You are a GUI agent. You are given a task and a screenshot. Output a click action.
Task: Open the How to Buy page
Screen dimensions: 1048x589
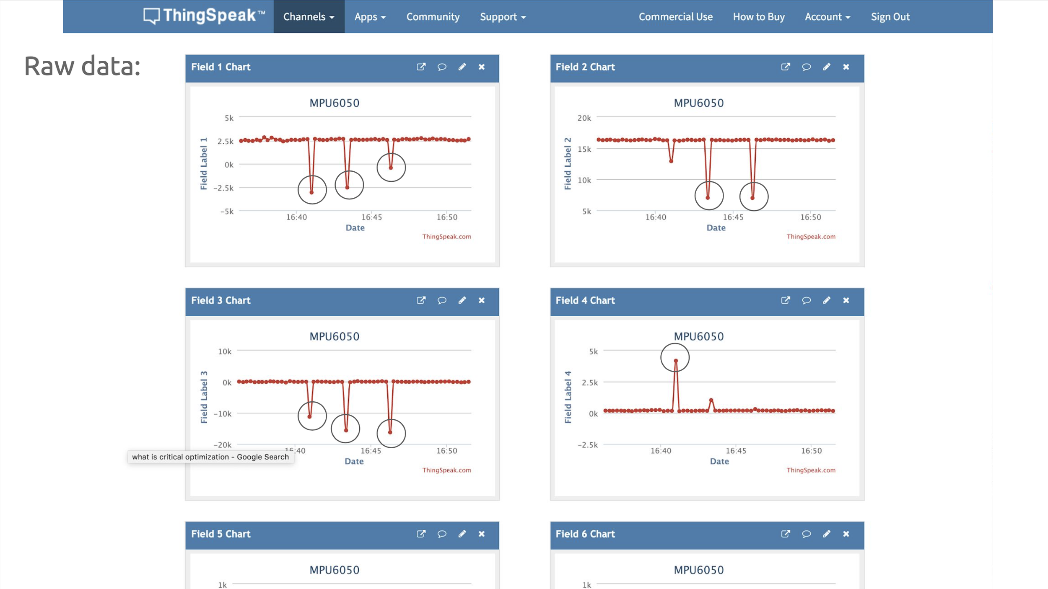(x=758, y=17)
